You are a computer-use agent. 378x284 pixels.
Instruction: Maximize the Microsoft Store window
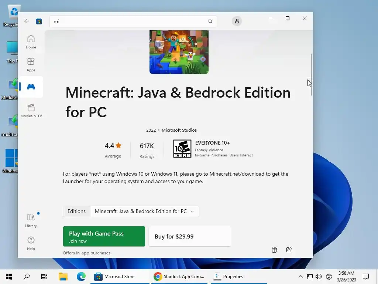tap(287, 18)
